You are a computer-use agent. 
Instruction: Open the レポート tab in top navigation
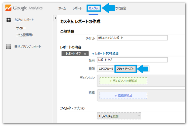(77, 8)
